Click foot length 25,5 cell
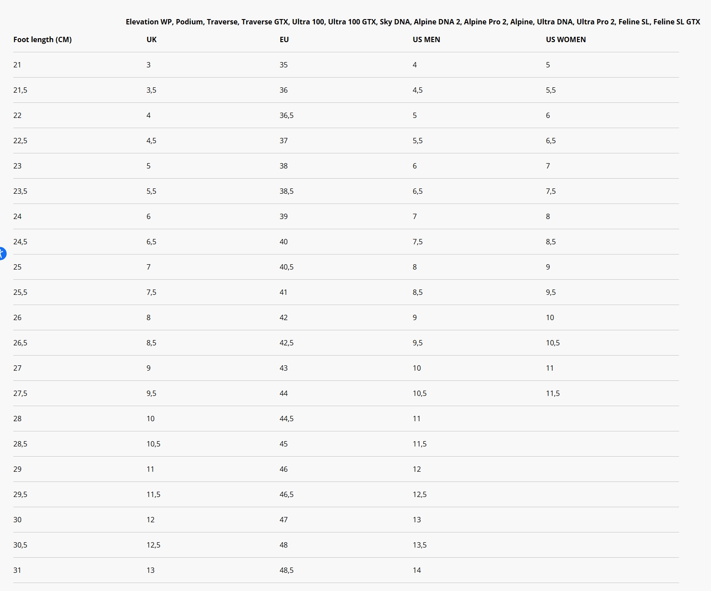This screenshot has height=591, width=711. pos(20,292)
